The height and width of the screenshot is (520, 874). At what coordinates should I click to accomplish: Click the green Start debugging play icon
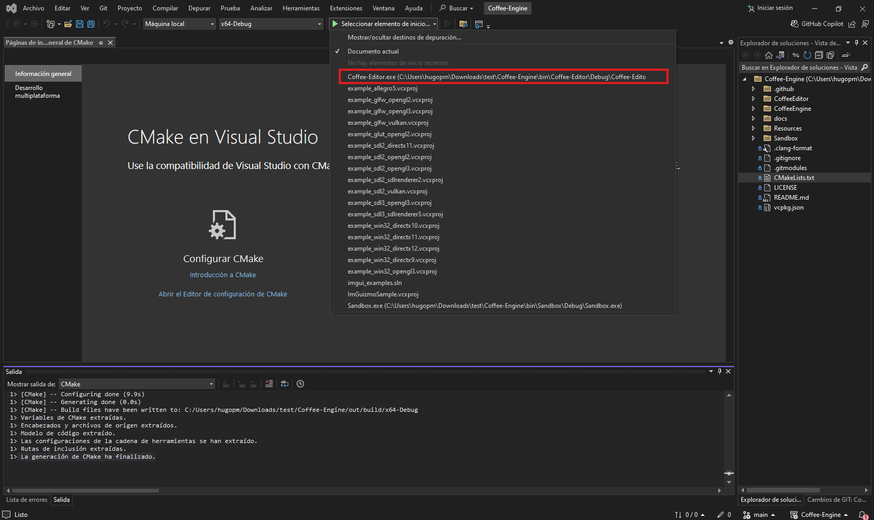335,24
